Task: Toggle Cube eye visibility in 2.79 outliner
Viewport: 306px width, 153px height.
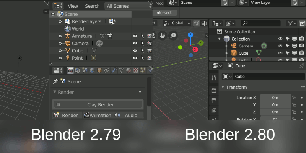Action: coord(135,50)
